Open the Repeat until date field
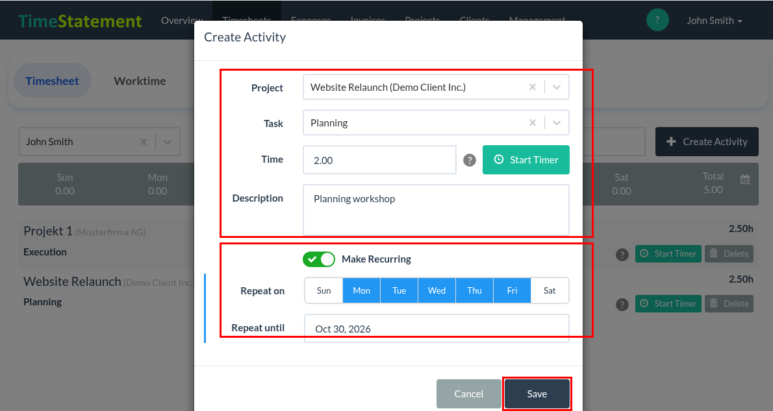 (437, 328)
